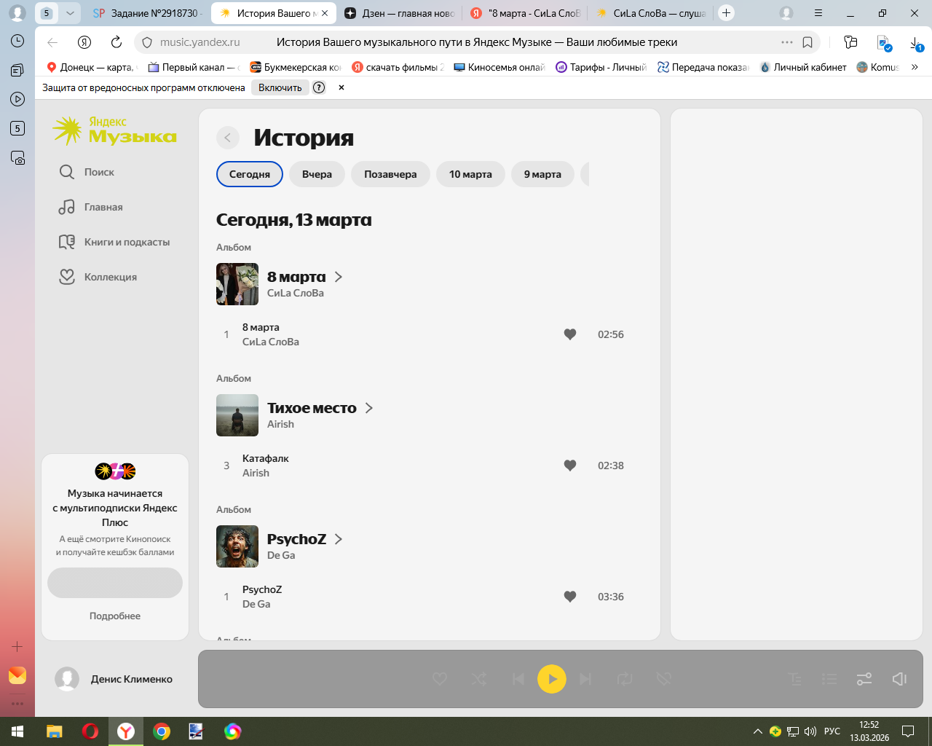This screenshot has width=932, height=746.
Task: Skip to next track in player bar
Action: click(585, 679)
